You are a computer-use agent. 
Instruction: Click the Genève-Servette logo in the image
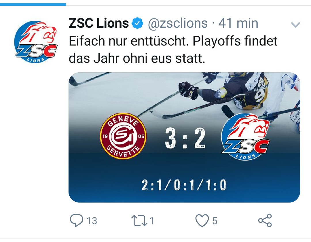click(x=123, y=136)
